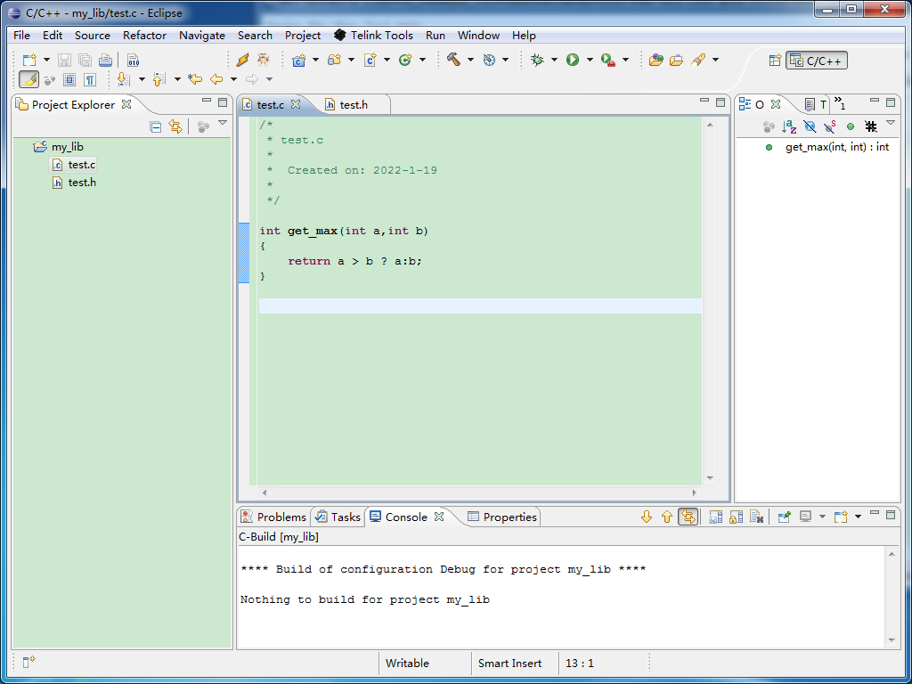Select test.c in Project Explorer
Screen dimensions: 912x684
(x=73, y=165)
